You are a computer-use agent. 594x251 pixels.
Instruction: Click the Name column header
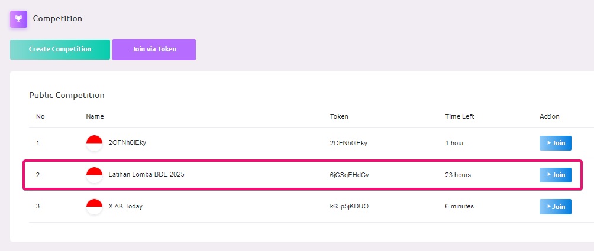click(95, 116)
